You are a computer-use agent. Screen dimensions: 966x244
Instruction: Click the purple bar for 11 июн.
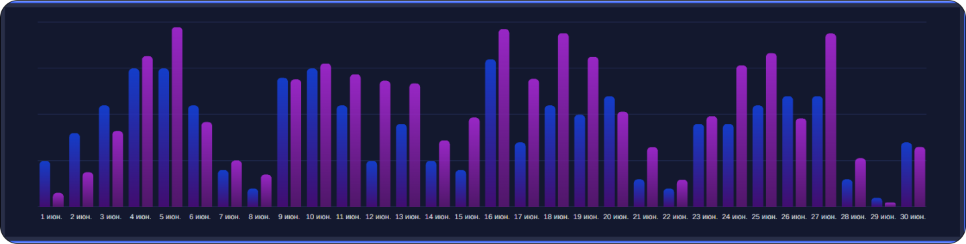pos(355,141)
